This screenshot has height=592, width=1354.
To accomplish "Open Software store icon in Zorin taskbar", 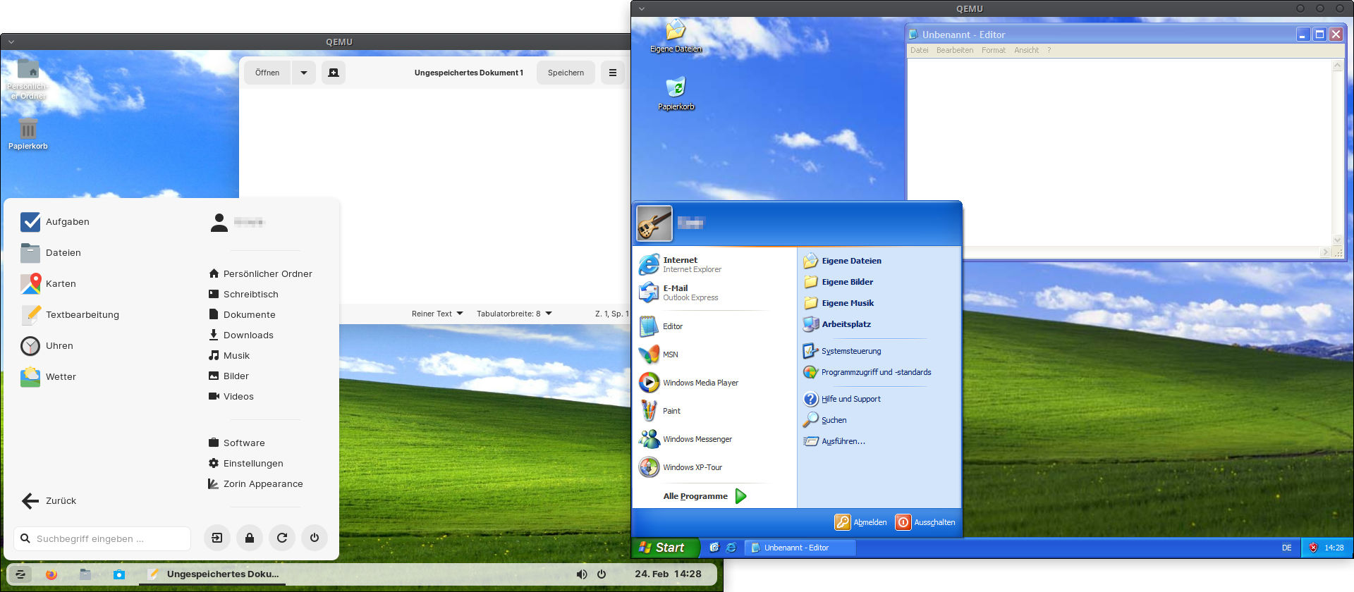I will point(119,574).
